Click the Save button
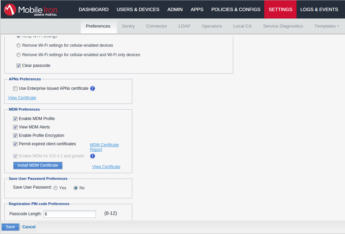Viewport: 345px width, 234px height. 10,227
